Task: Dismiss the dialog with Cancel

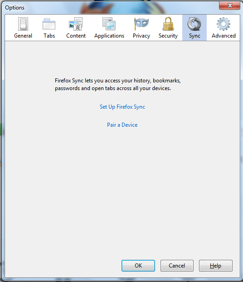Action: [177, 266]
